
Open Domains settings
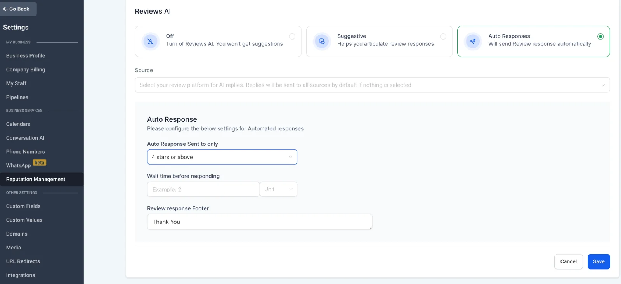coord(17,234)
